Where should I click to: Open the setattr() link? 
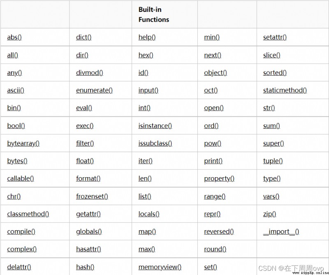click(x=275, y=37)
